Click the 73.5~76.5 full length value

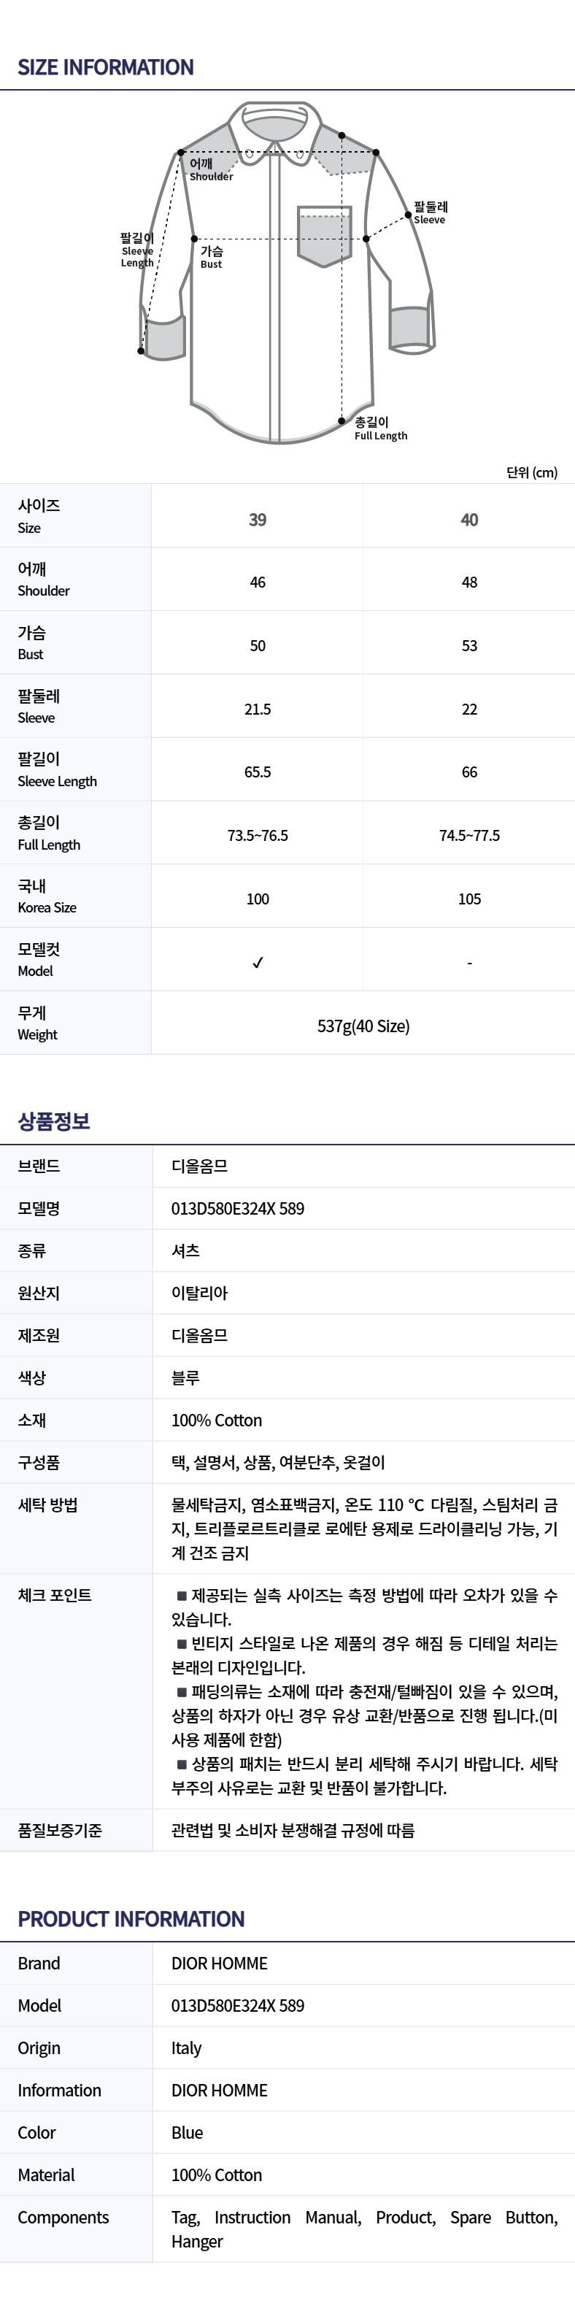(x=258, y=835)
